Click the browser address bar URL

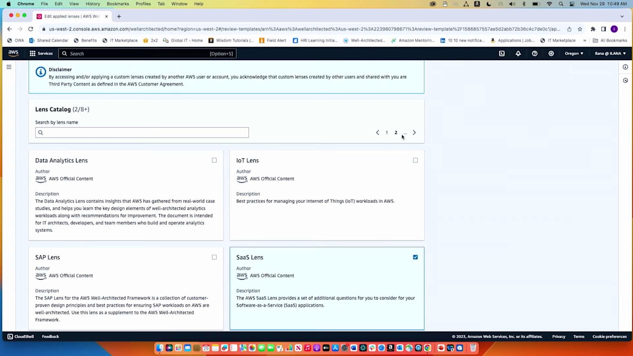click(304, 29)
